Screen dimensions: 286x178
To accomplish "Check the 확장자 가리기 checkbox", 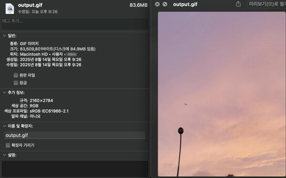I will click(8, 145).
